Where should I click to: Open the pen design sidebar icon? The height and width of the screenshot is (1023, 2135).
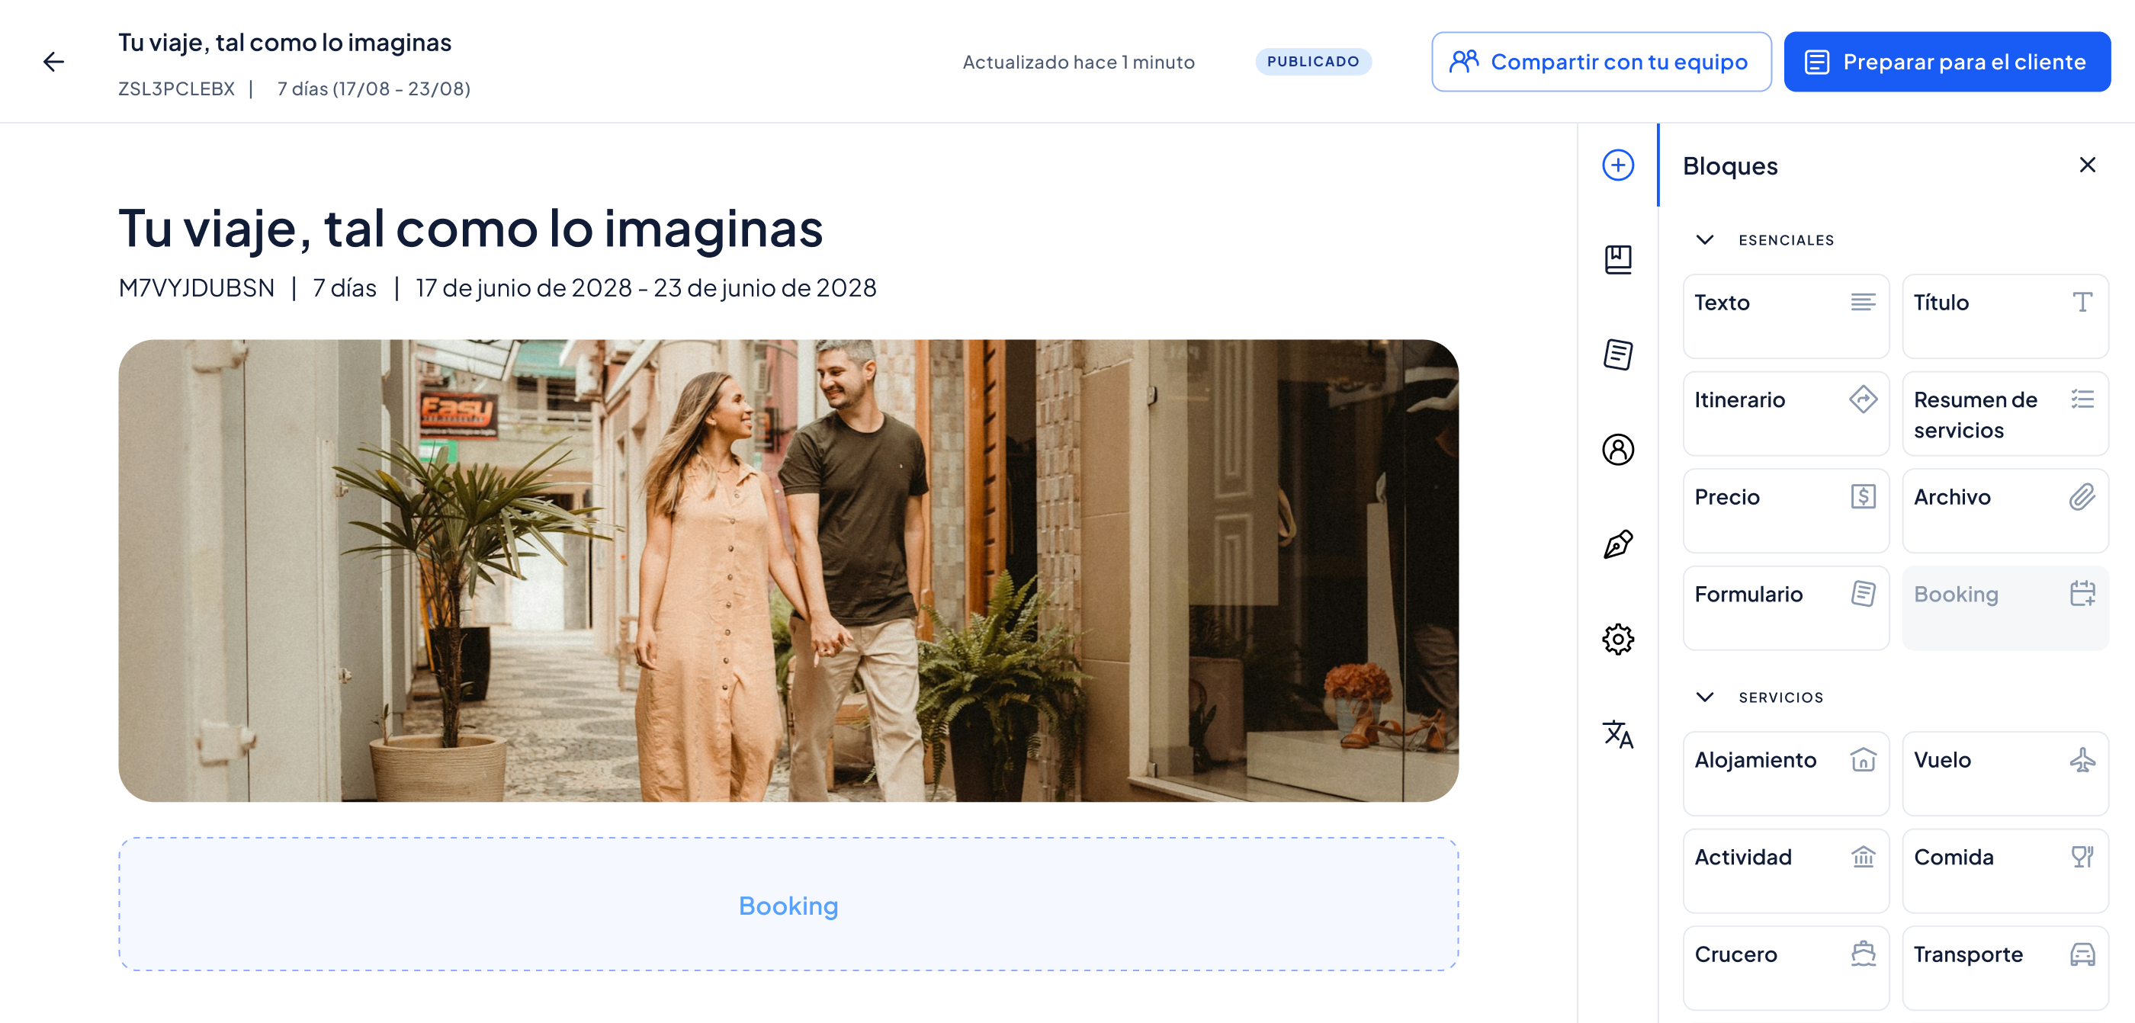pos(1617,544)
